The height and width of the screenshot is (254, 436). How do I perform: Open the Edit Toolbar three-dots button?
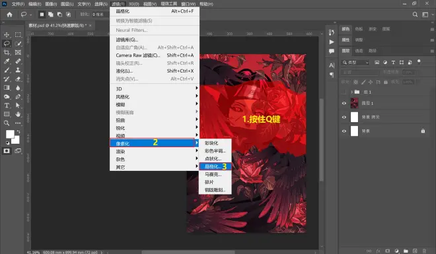pos(18,123)
